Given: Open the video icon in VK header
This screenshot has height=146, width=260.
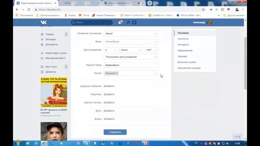Looking at the screenshot, I should click(x=134, y=22).
